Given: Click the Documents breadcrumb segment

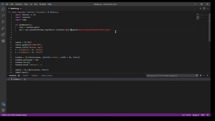Looking at the screenshot, I should [x=41, y=12].
